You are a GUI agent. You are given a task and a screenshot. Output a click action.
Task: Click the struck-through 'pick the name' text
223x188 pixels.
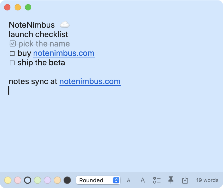click(x=44, y=44)
